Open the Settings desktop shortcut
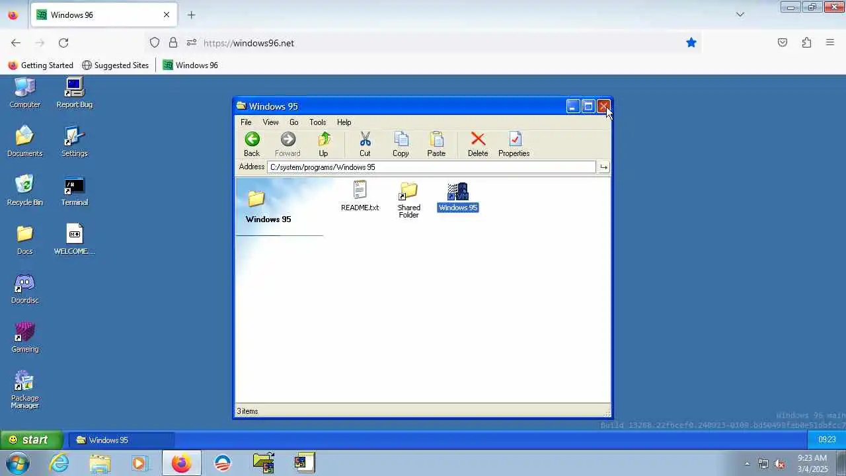 click(x=74, y=141)
